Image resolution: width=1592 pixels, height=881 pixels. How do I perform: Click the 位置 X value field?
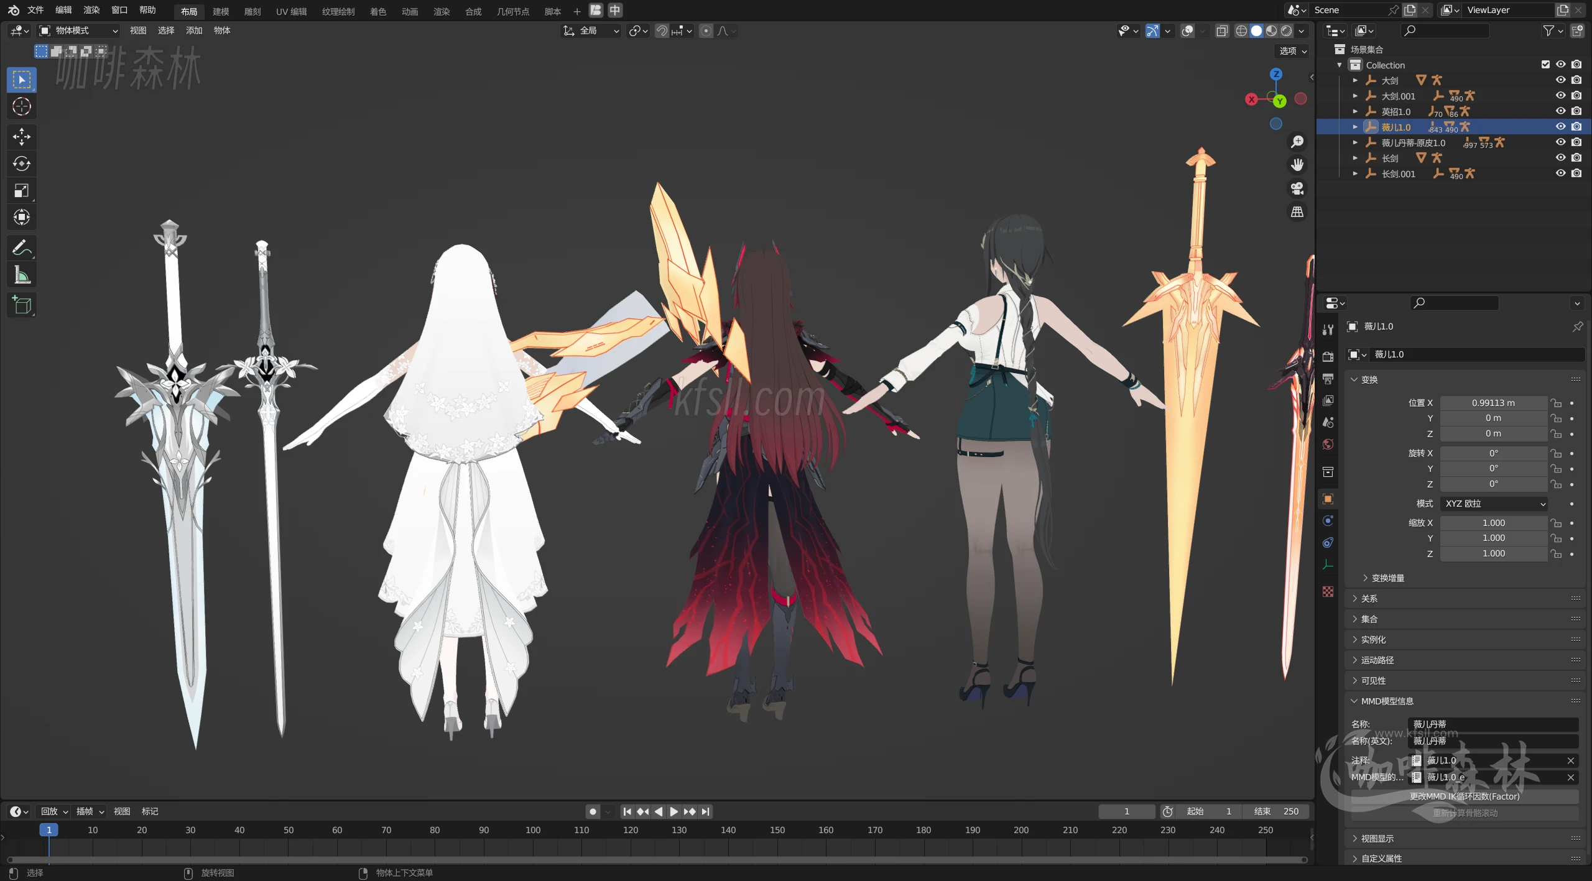click(x=1493, y=403)
